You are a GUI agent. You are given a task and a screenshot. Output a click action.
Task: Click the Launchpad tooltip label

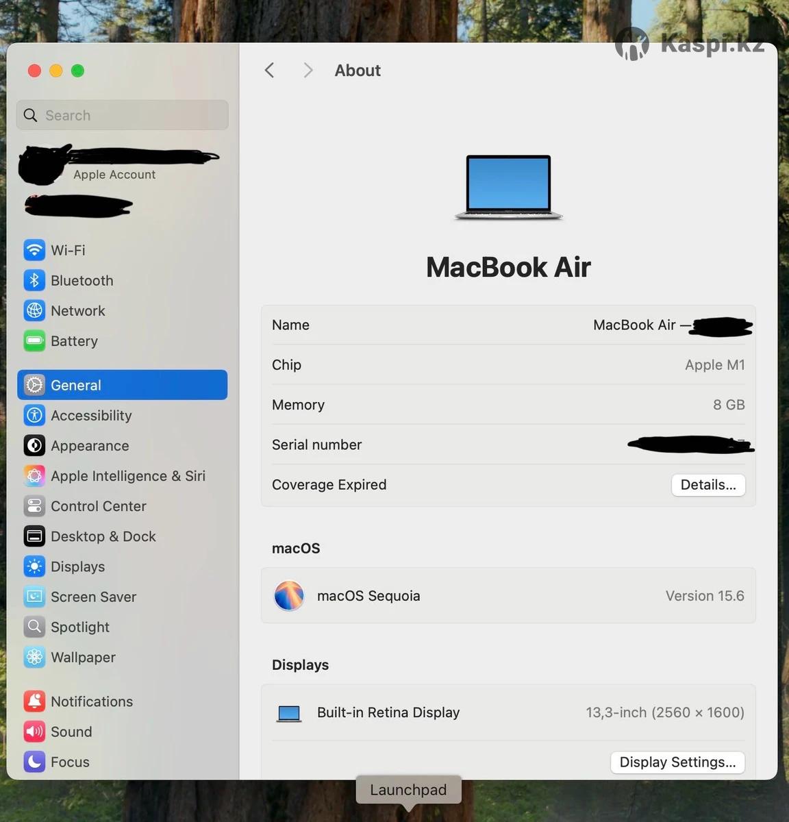[x=408, y=790]
